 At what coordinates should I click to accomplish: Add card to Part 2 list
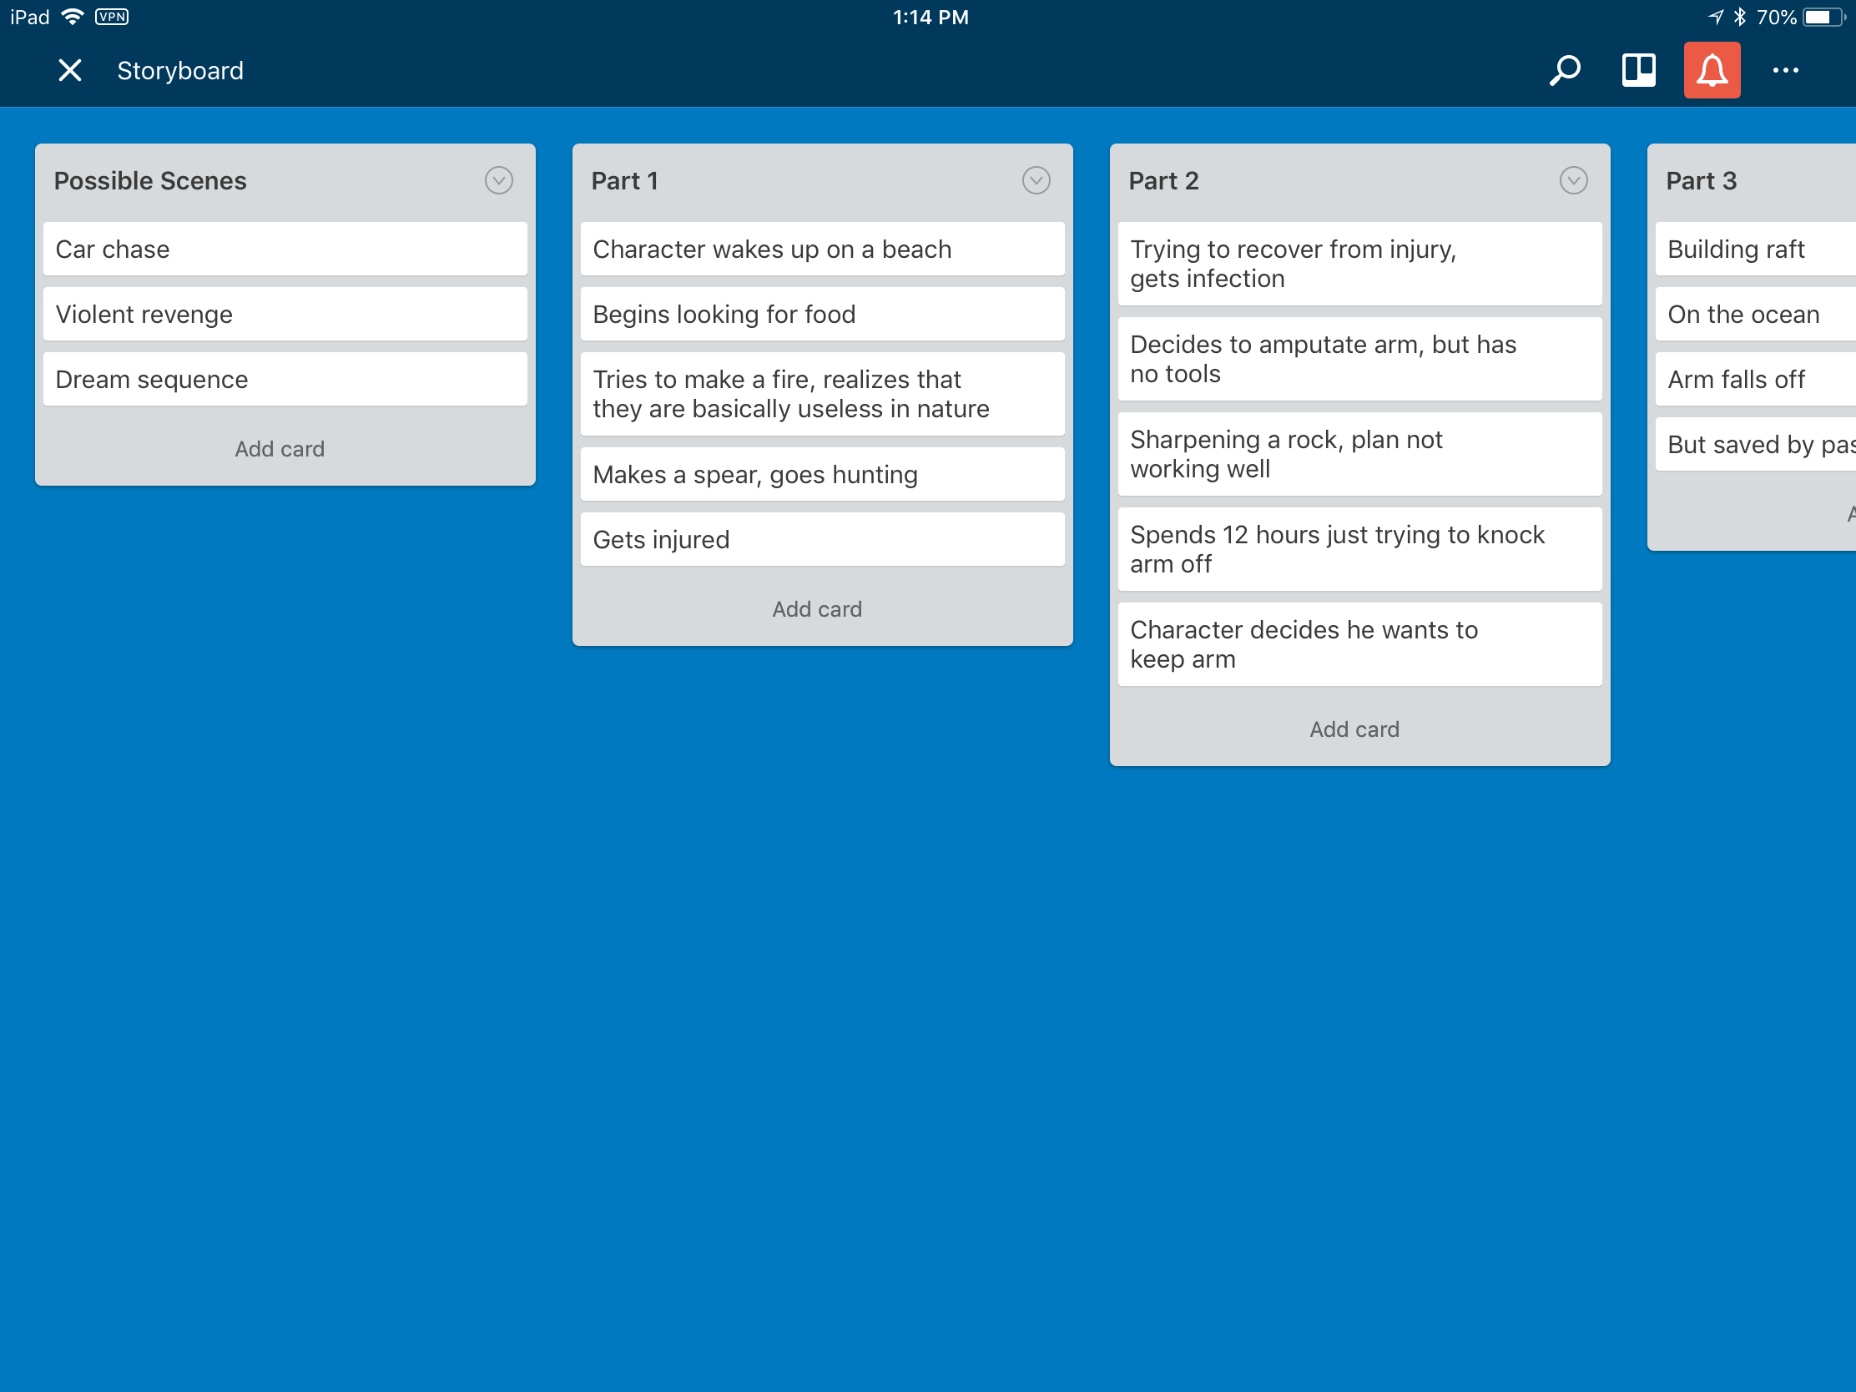click(x=1354, y=729)
